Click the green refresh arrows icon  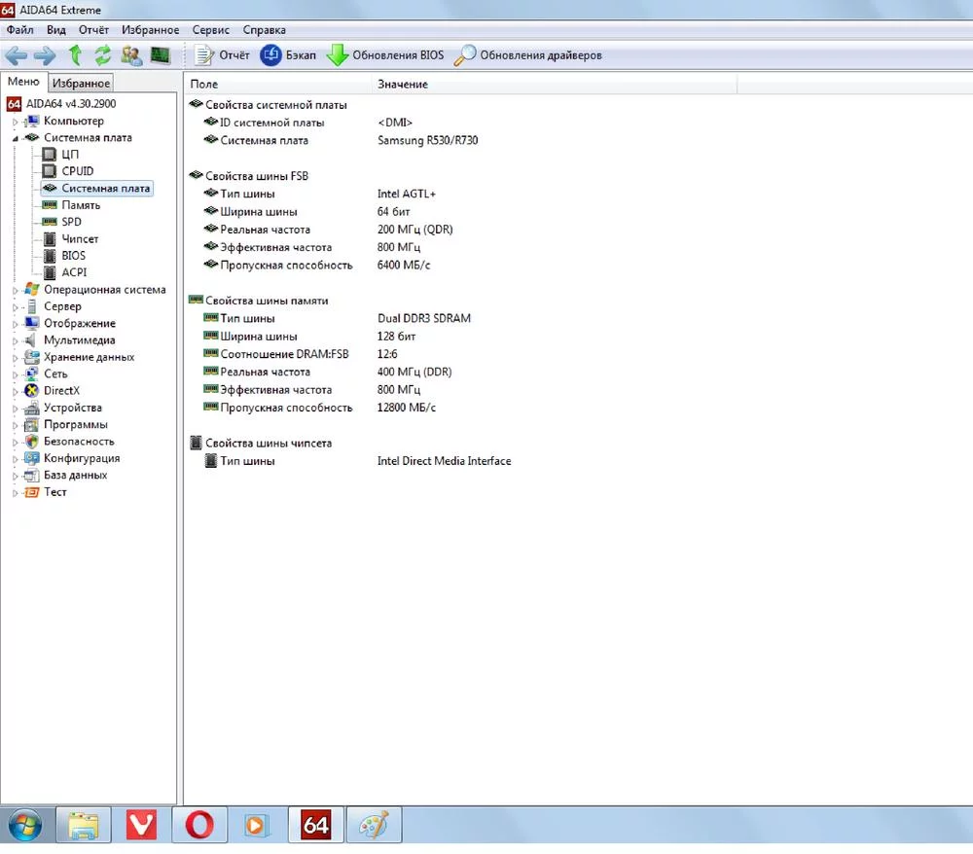tap(103, 55)
